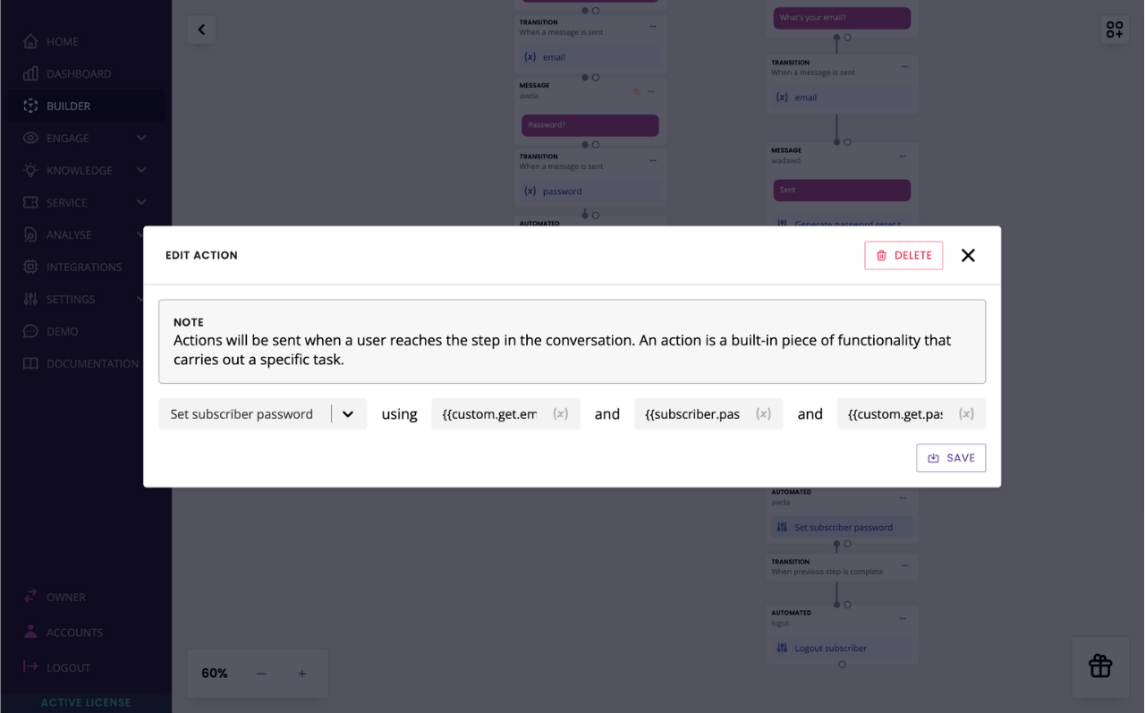The height and width of the screenshot is (713, 1145).
Task: Open the Dashboard sidebar icon
Action: (29, 73)
